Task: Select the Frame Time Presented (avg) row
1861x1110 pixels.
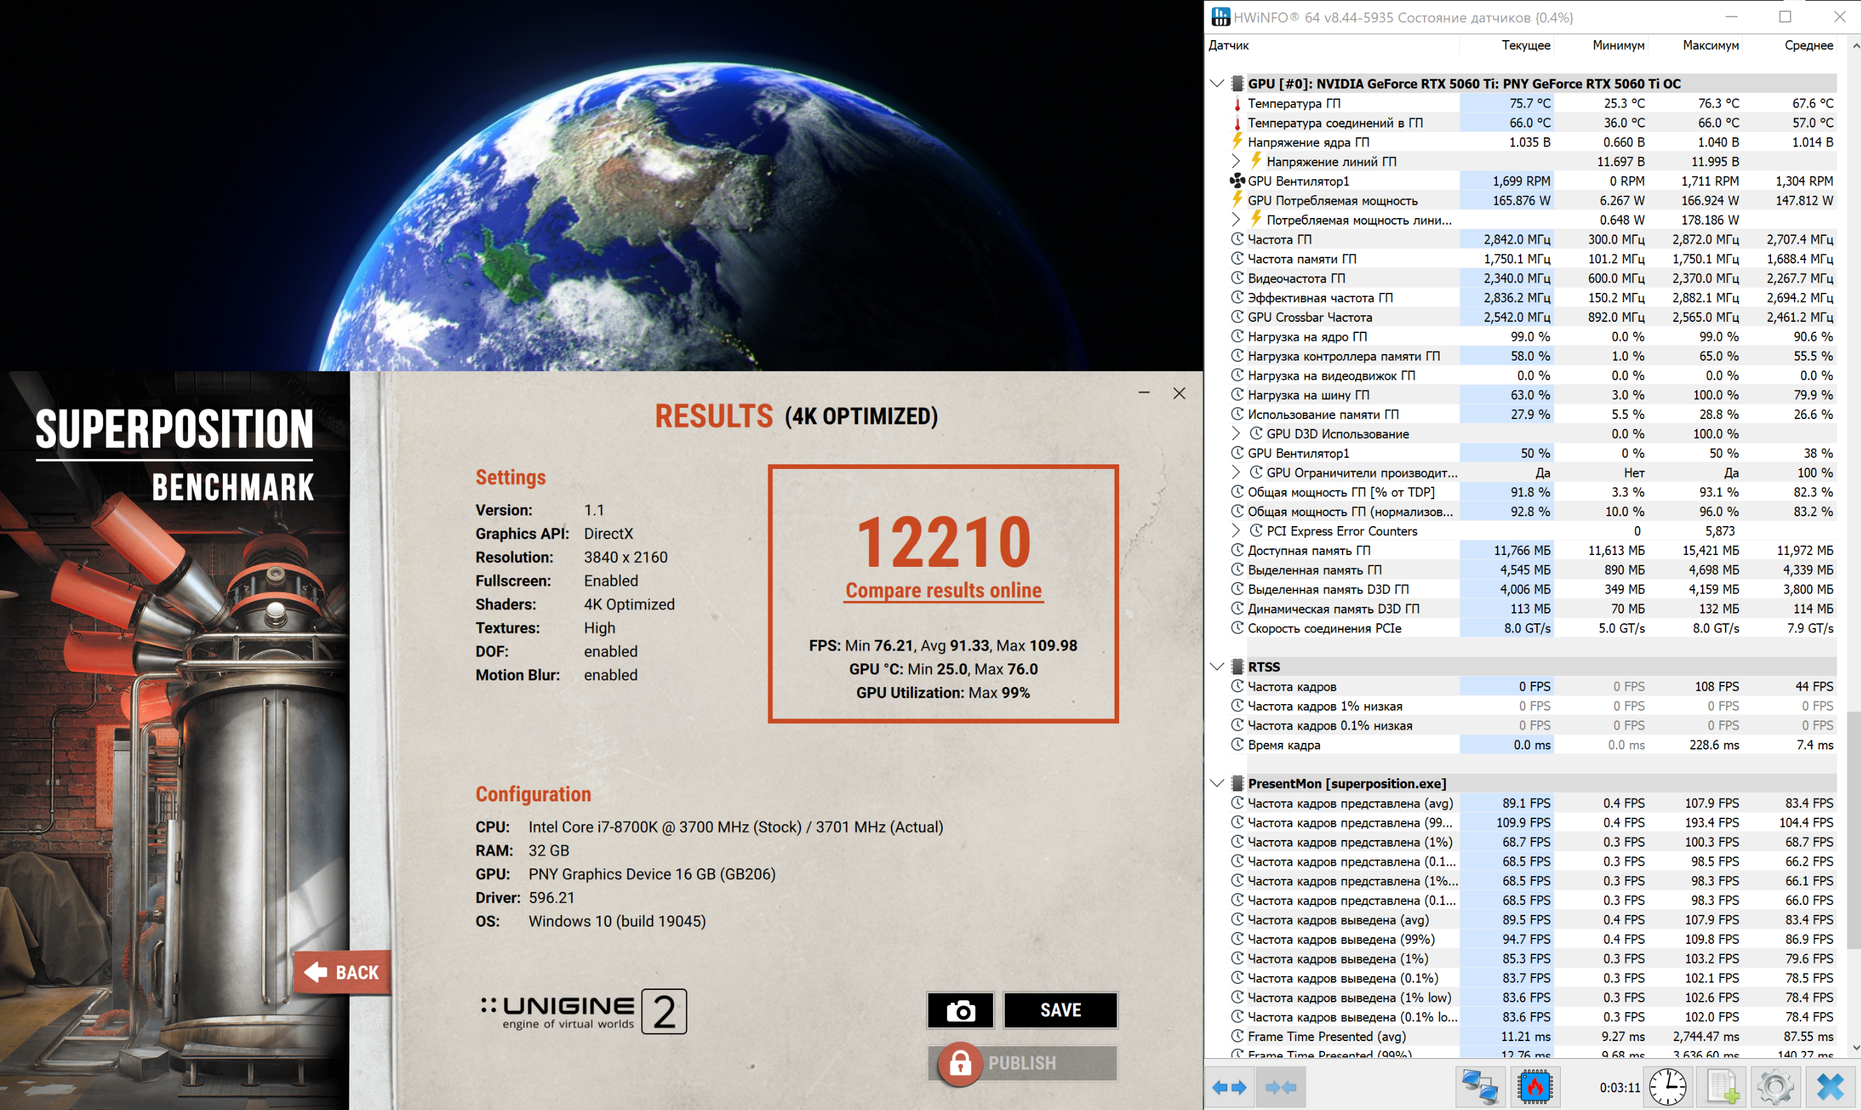Action: [x=1533, y=1036]
